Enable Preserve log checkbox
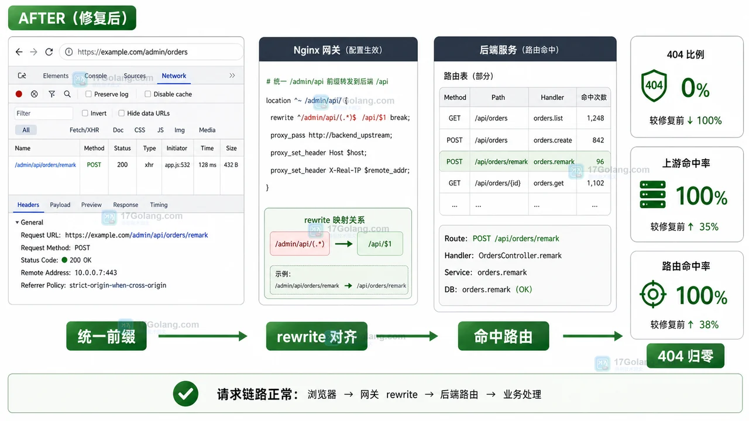 (x=88, y=94)
